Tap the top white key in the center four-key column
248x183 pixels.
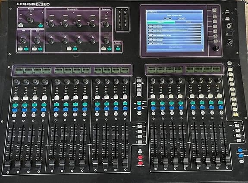(139, 81)
